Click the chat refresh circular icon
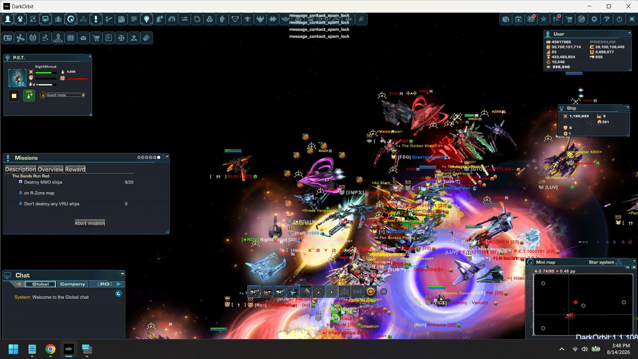The width and height of the screenshot is (638, 359). [x=118, y=294]
